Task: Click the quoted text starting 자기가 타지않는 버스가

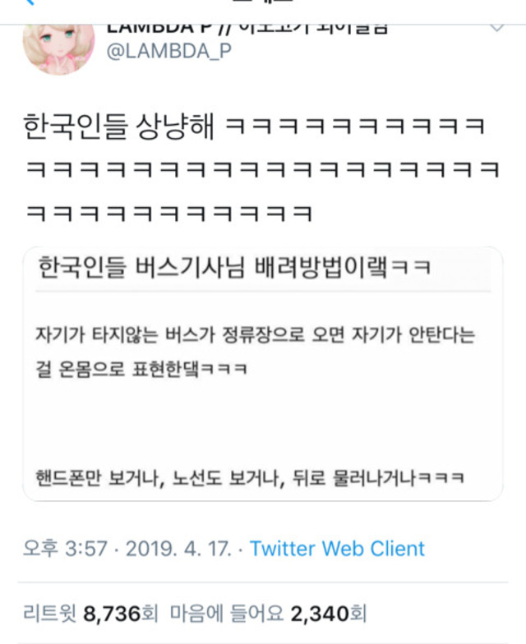Action: tap(255, 335)
